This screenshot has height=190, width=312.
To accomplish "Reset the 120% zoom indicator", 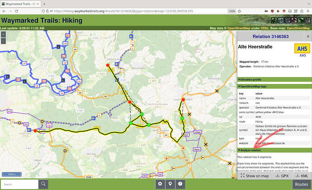I will click(232, 11).
